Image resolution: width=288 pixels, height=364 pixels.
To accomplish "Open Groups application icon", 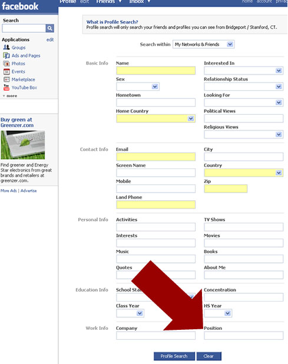I will point(6,47).
